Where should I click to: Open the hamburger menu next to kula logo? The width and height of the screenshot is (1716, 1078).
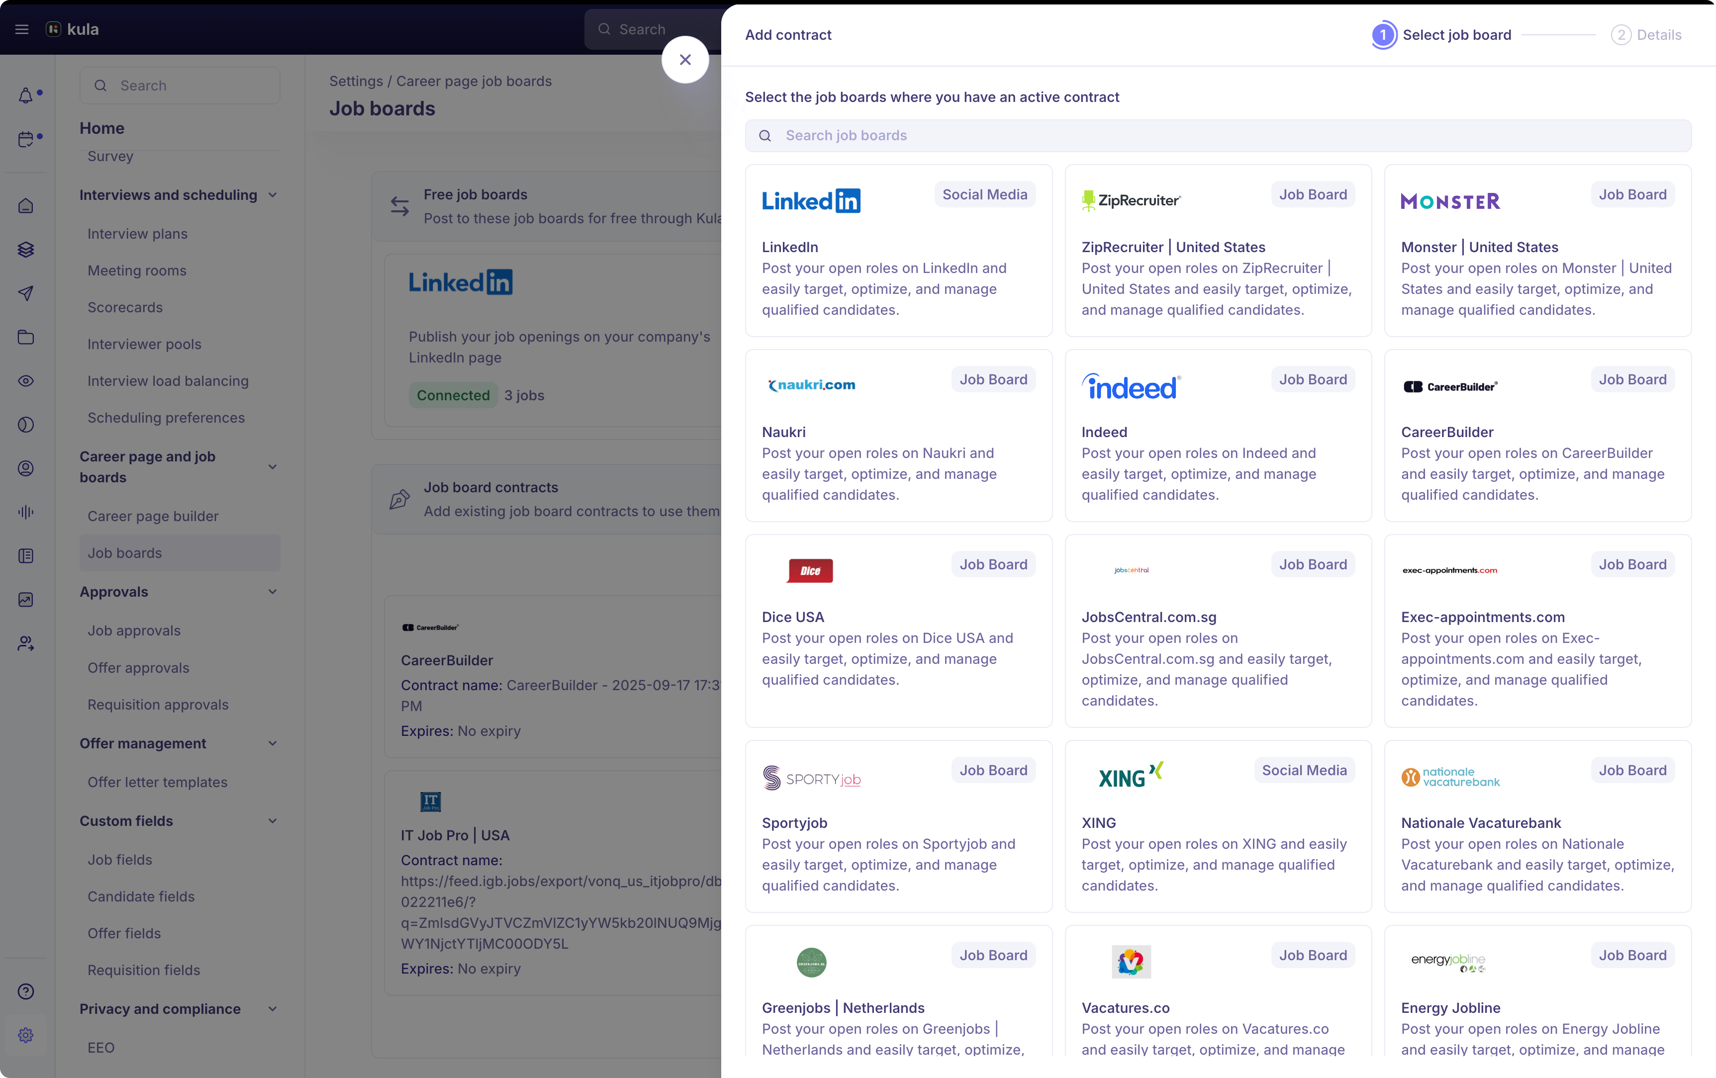coord(21,29)
